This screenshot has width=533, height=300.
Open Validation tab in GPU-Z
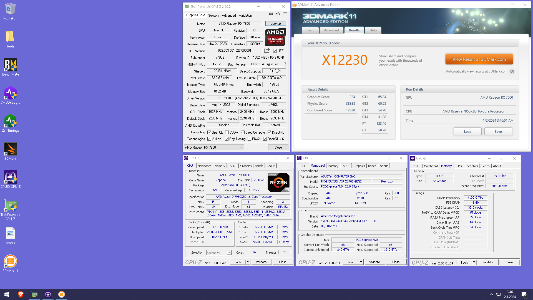tap(245, 16)
